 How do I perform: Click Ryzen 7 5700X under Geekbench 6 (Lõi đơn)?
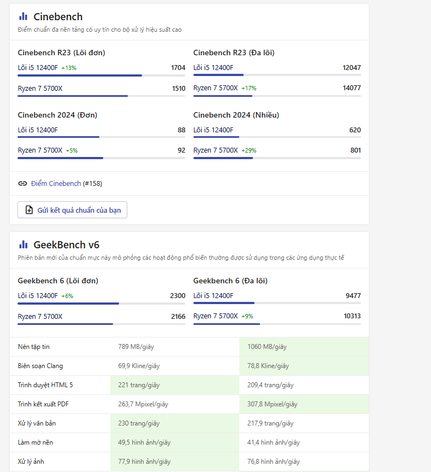coord(40,316)
